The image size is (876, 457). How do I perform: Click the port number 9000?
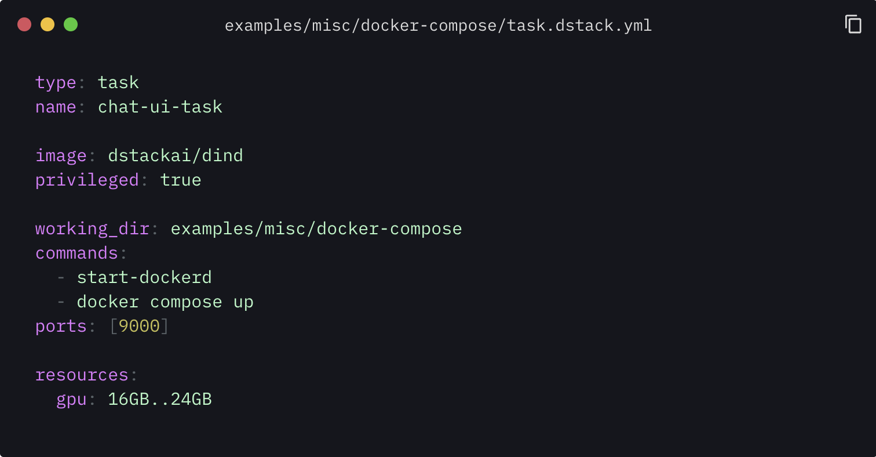click(x=139, y=326)
